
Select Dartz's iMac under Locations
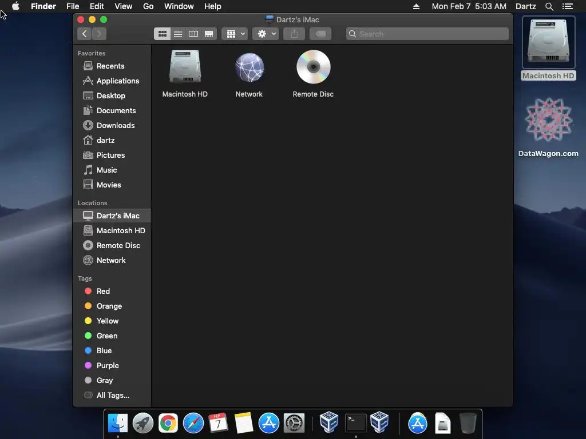click(x=112, y=215)
